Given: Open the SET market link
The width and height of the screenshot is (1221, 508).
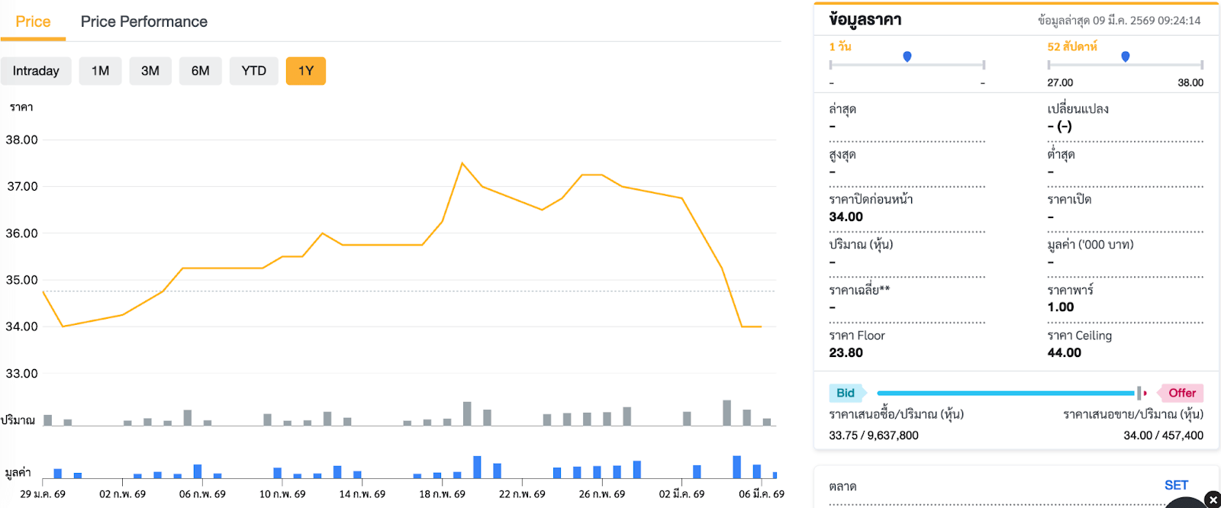Looking at the screenshot, I should click(x=1176, y=485).
